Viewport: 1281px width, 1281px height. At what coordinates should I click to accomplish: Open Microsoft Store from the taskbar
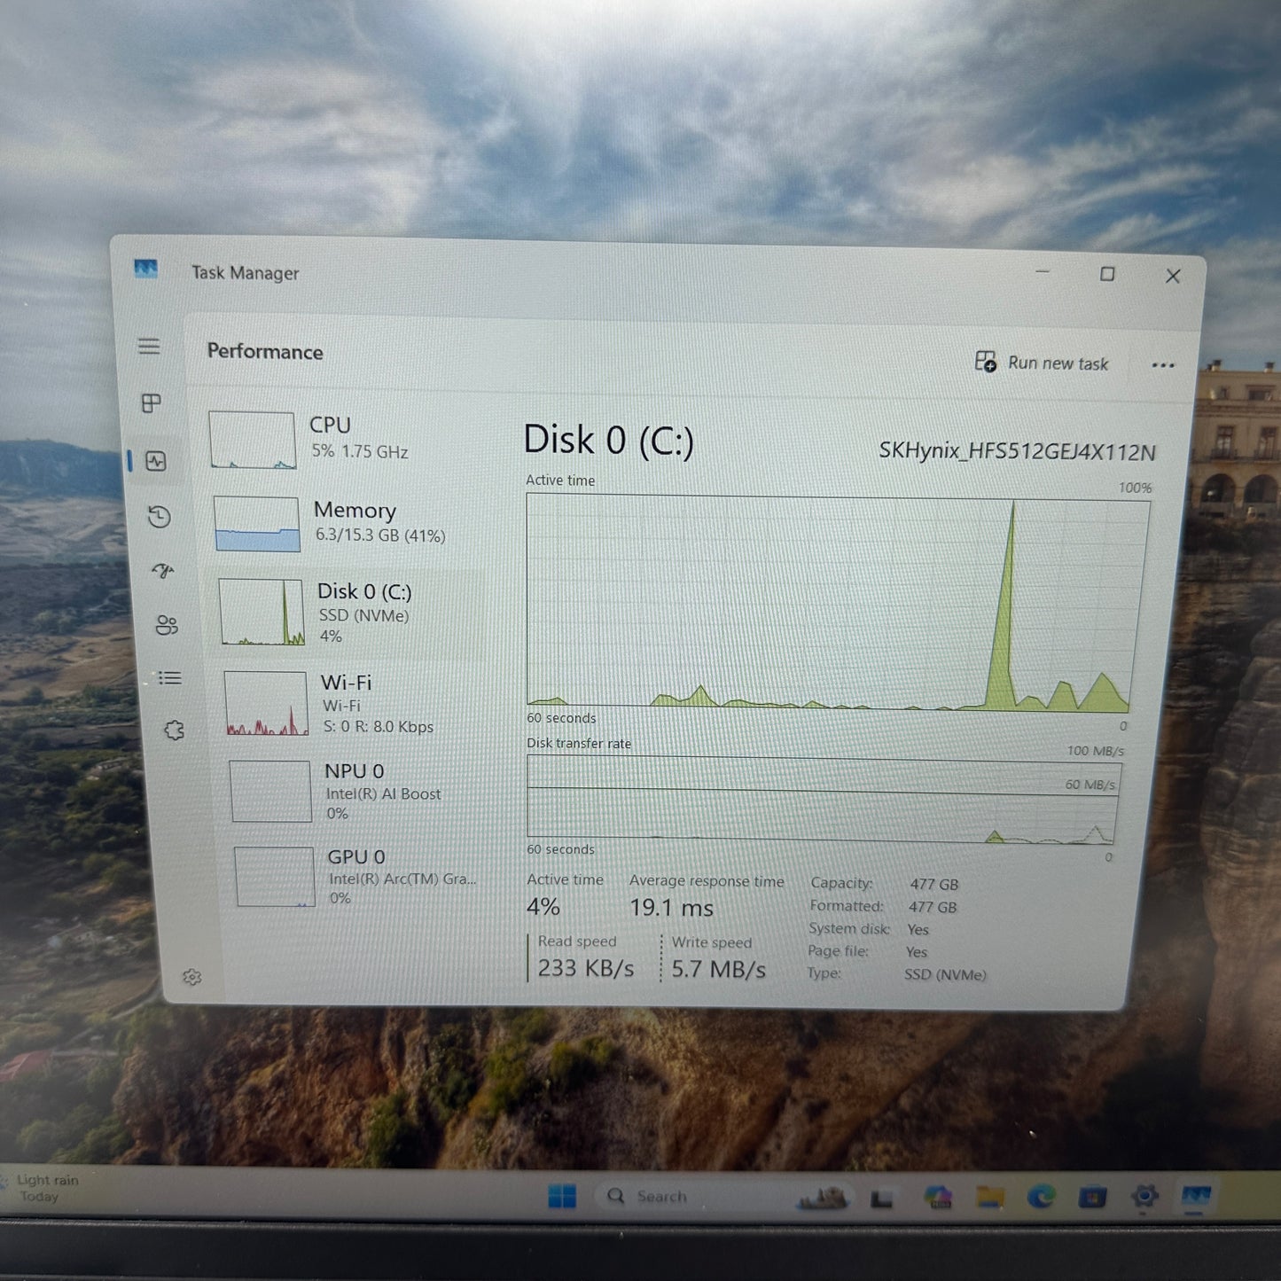coord(1092,1198)
